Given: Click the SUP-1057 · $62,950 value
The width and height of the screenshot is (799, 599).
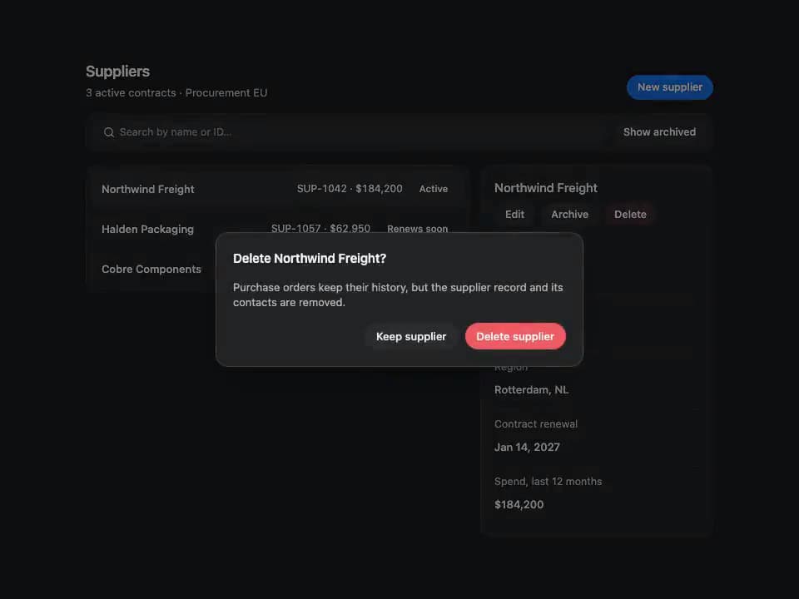Looking at the screenshot, I should pos(320,228).
